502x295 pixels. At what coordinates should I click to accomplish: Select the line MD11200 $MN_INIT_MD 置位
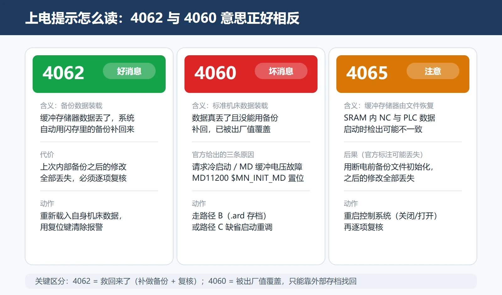point(248,178)
